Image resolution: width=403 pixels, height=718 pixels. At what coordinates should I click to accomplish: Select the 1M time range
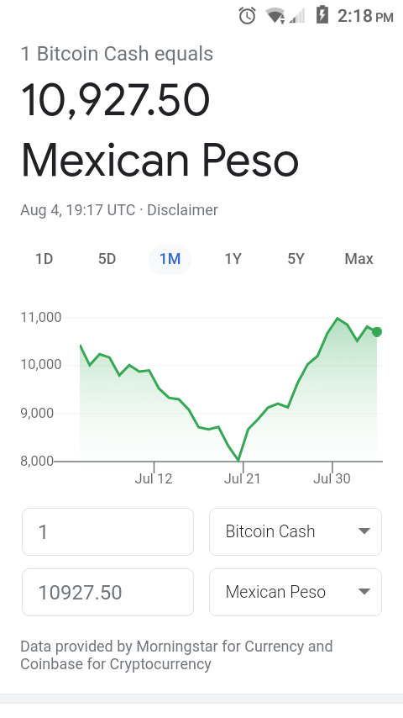pos(170,259)
